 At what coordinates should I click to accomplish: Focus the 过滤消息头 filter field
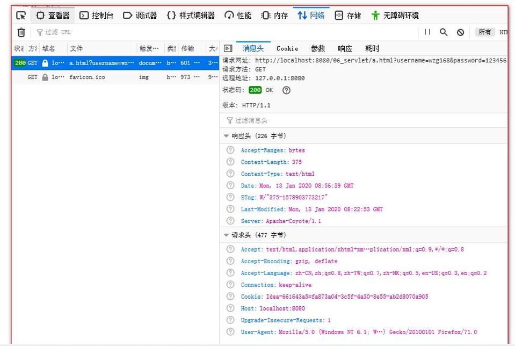(x=364, y=120)
